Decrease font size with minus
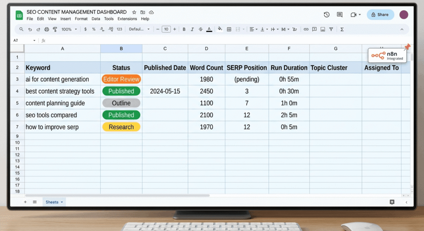The height and width of the screenshot is (231, 424). (158, 29)
